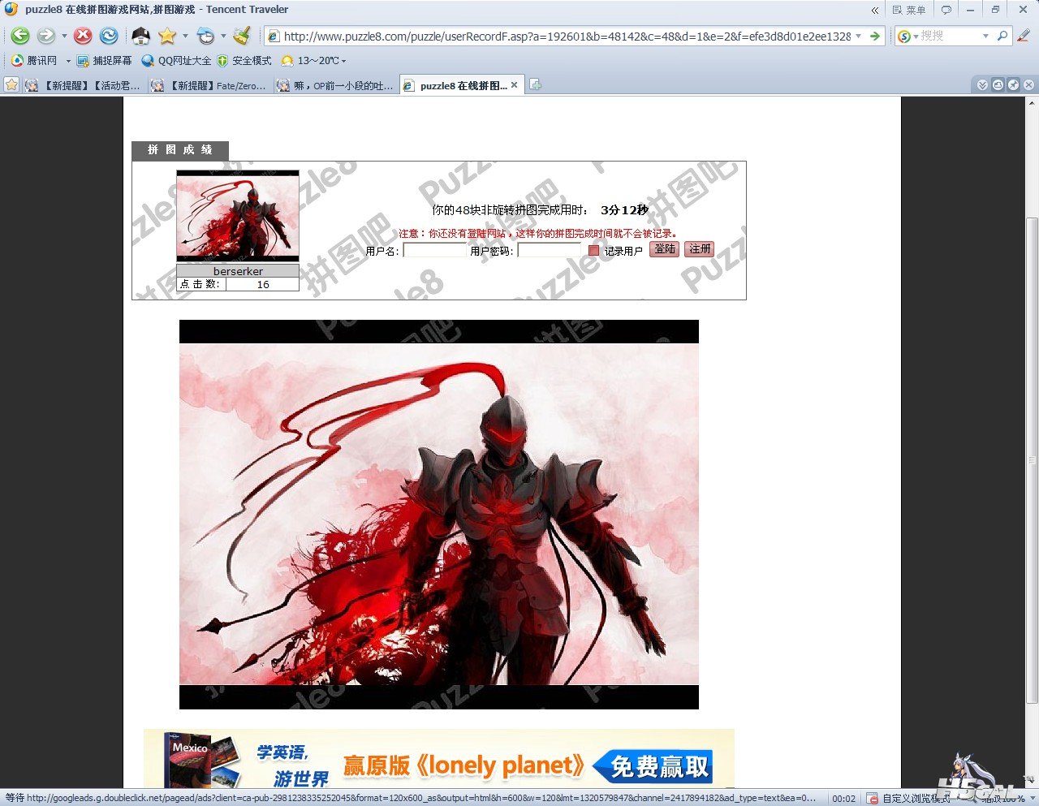Click the lonely planet banner advertisement
The width and height of the screenshot is (1039, 806).
click(439, 759)
